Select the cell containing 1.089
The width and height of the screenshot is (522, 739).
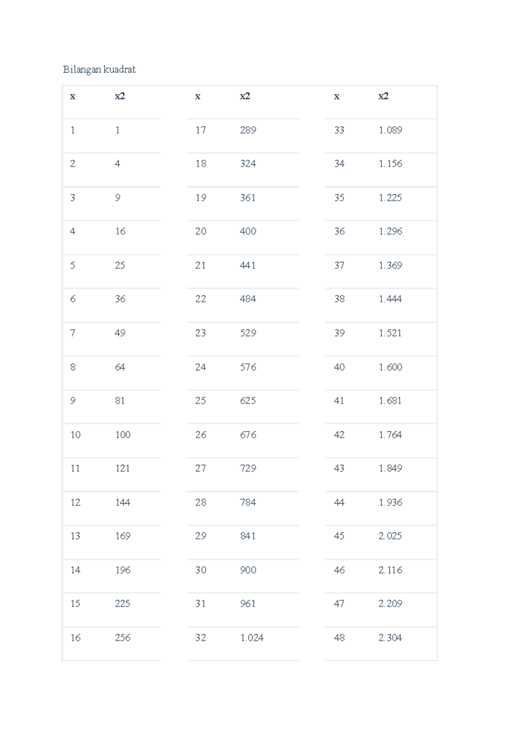click(x=390, y=130)
